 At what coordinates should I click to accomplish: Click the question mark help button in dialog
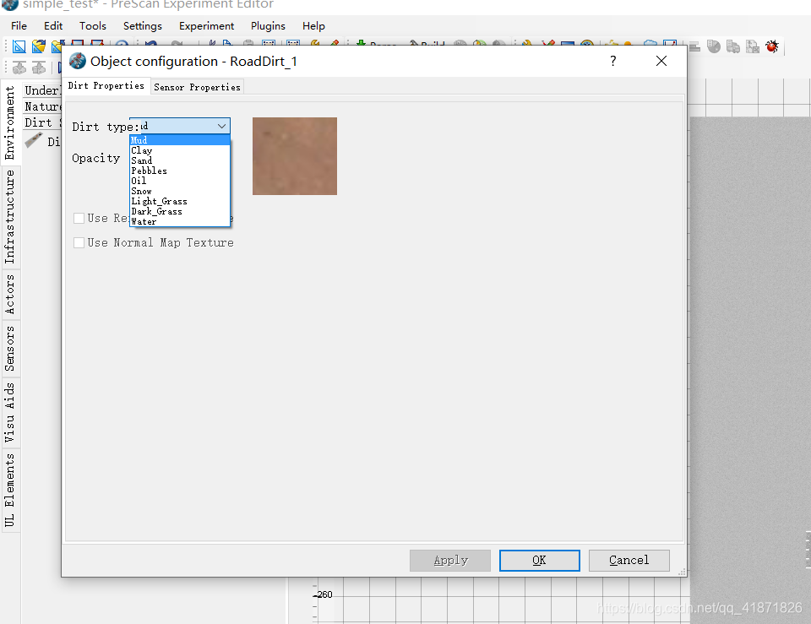[613, 61]
